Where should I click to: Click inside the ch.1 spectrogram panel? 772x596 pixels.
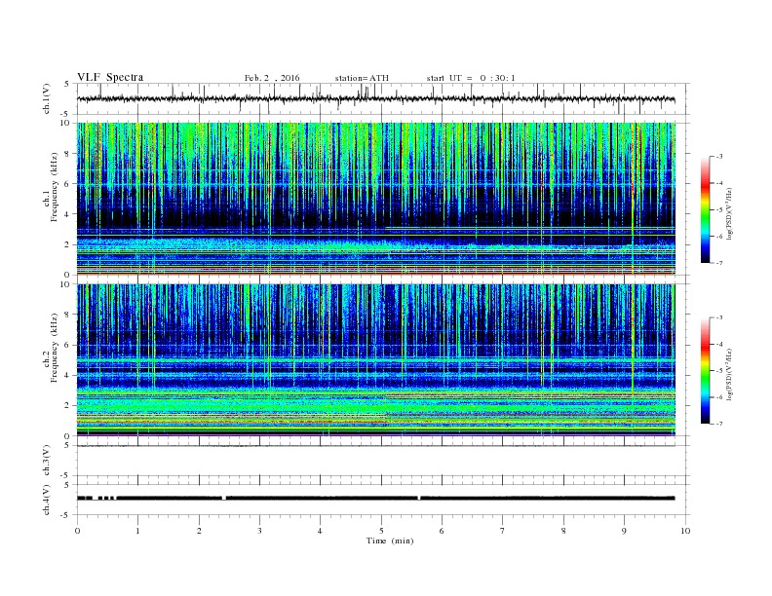[375, 199]
